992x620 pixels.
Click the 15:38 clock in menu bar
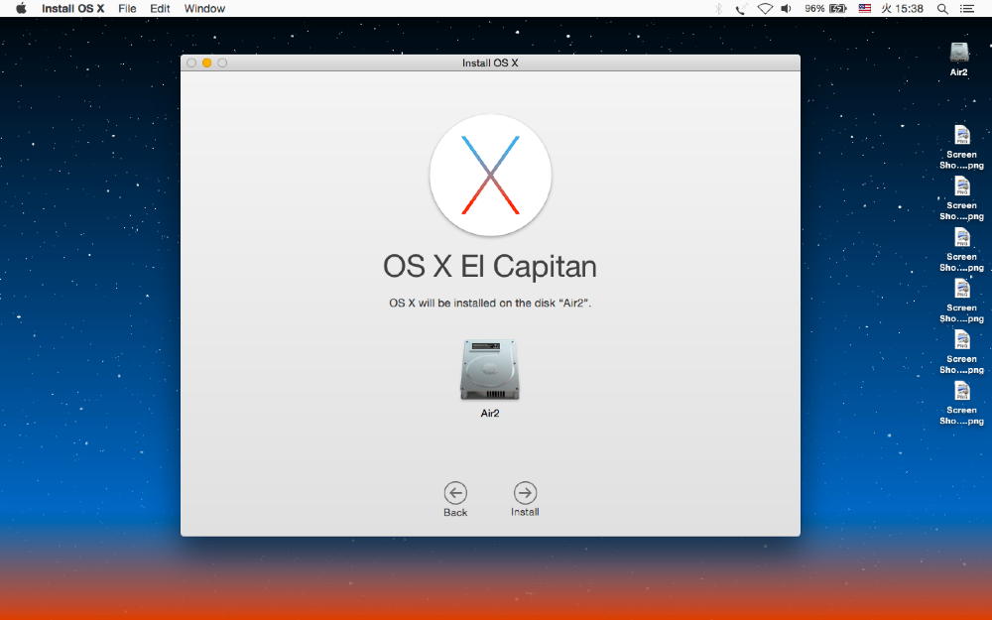902,8
